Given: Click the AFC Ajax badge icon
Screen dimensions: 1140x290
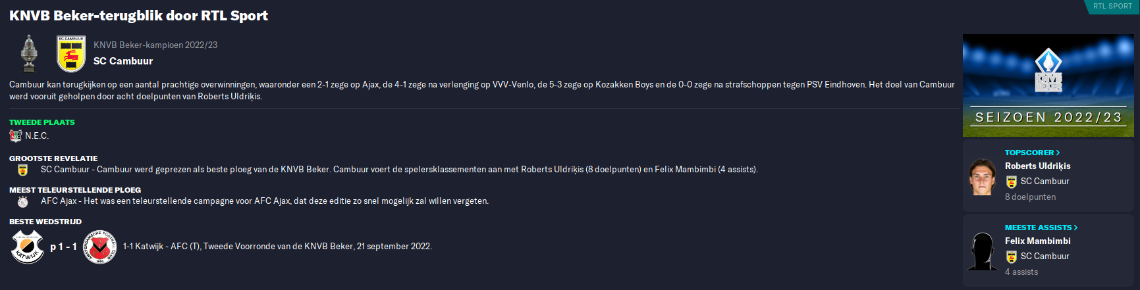Looking at the screenshot, I should click(23, 201).
